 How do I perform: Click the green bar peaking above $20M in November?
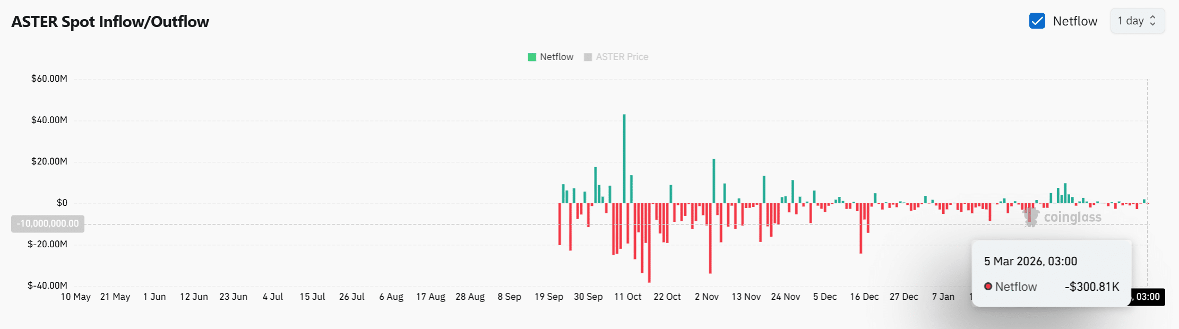pyautogui.click(x=714, y=180)
